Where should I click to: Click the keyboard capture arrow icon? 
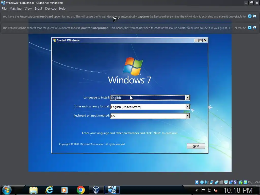tap(246, 182)
